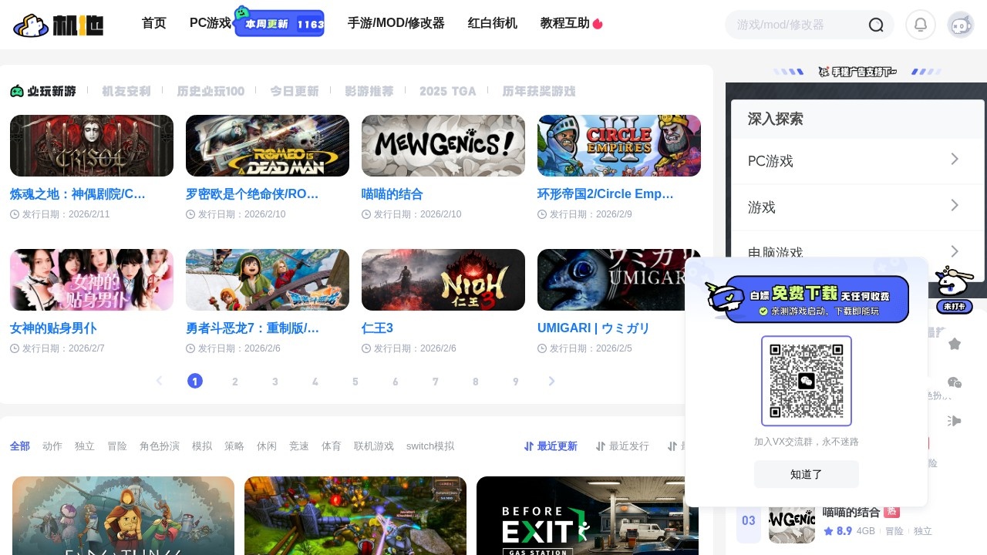Go to next page with right arrow
The image size is (987, 555).
pyautogui.click(x=551, y=381)
